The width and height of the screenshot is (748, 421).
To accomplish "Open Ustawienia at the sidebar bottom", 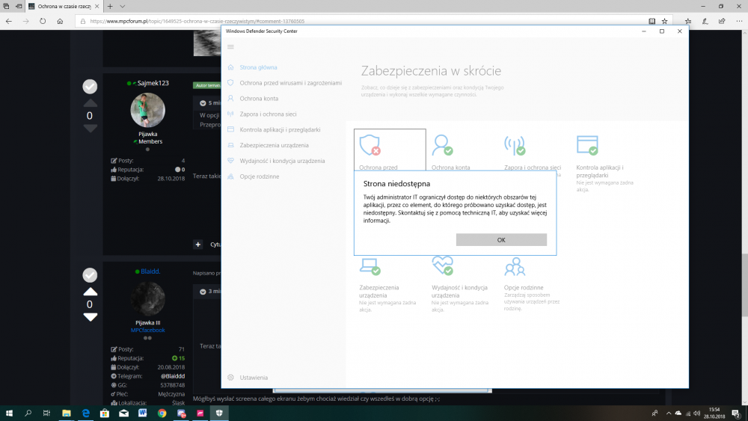I will click(x=254, y=378).
